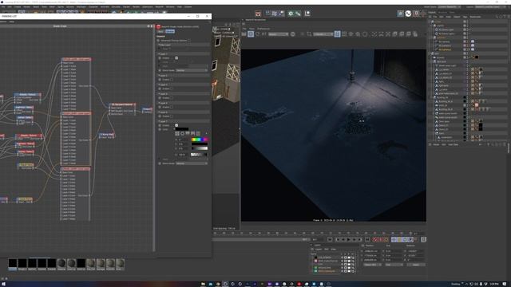Enable the Layer 5 Enable checkbox

coord(172,107)
